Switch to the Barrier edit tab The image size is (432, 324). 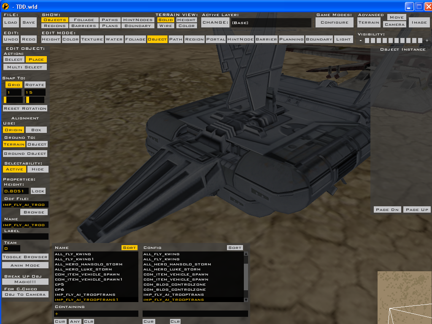266,39
